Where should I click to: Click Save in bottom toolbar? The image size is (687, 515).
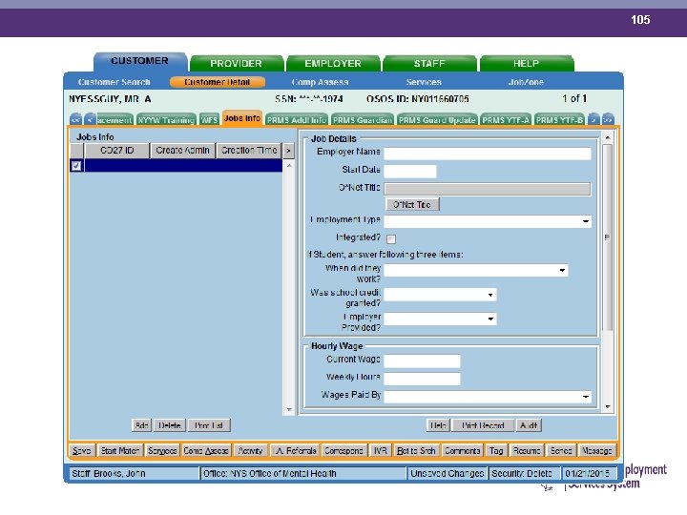click(81, 450)
